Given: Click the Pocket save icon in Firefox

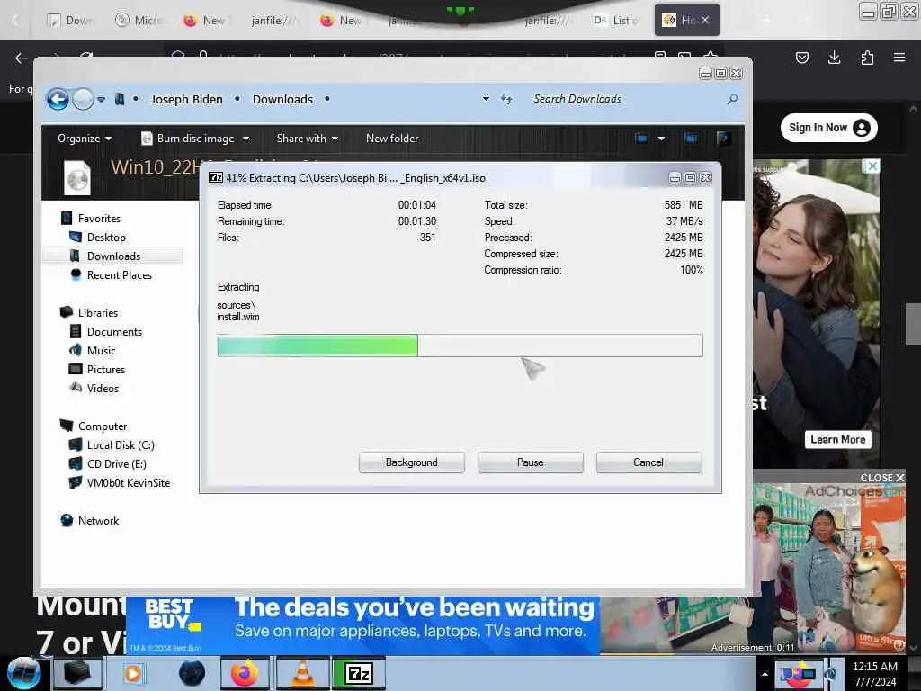Looking at the screenshot, I should [x=801, y=58].
